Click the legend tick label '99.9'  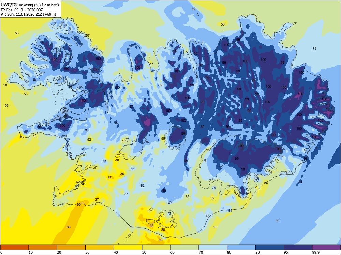tap(315, 252)
